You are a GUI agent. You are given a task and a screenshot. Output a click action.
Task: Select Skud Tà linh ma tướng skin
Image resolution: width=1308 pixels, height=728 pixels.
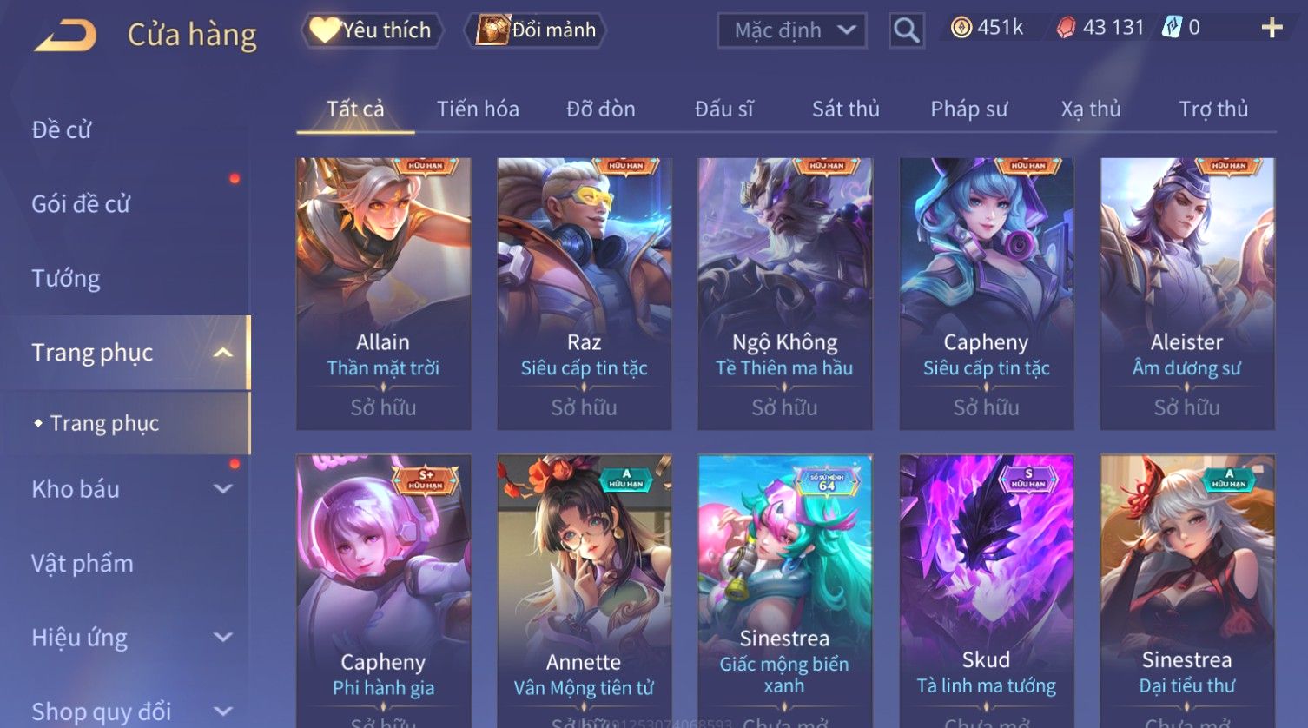pos(986,591)
